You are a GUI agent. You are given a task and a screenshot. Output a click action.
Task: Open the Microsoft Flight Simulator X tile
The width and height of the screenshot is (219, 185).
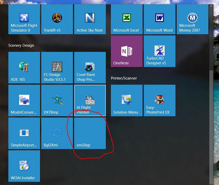(x=24, y=19)
